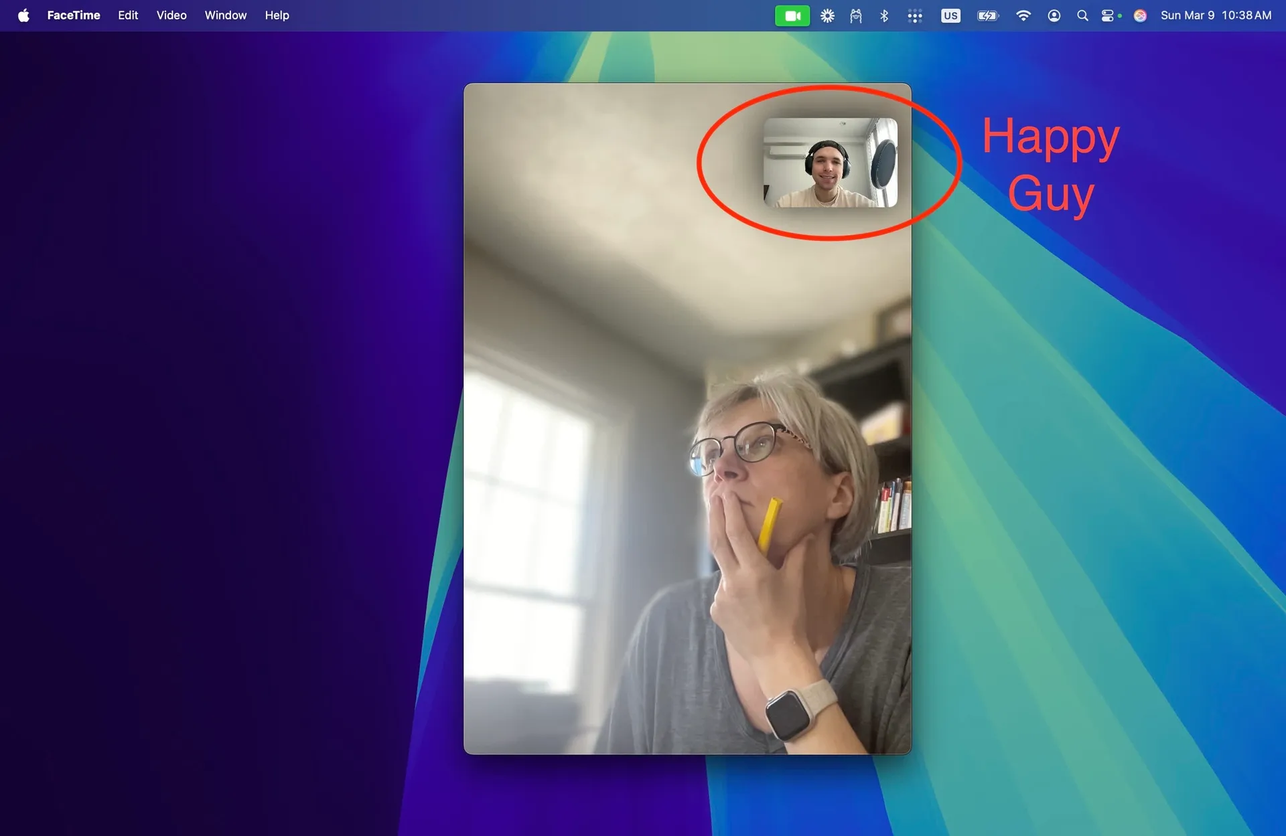Open the Bluetooth status menu
Viewport: 1286px width, 836px height.
click(x=883, y=15)
